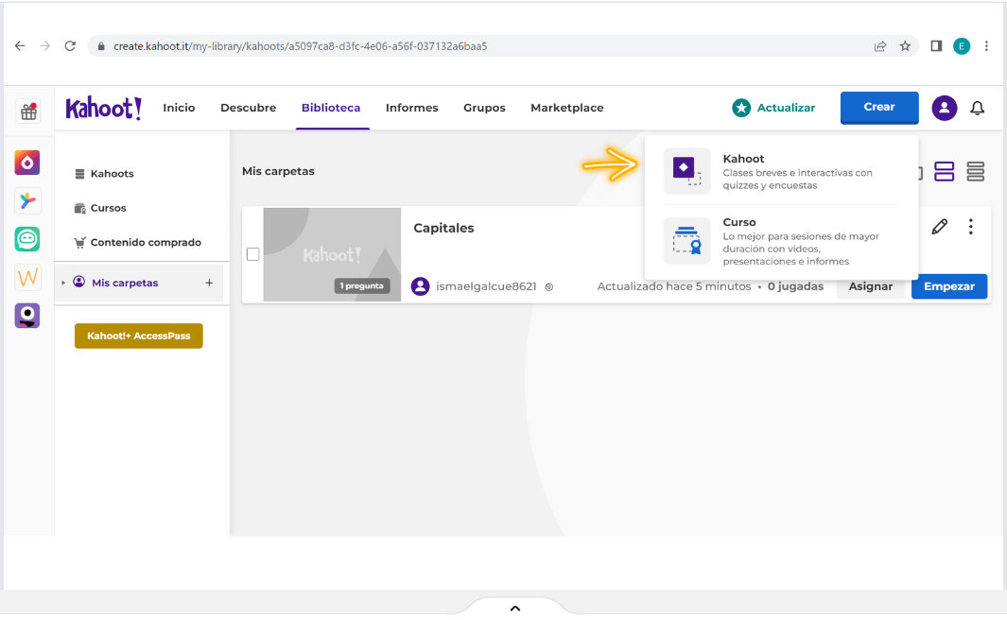The image size is (1007, 620).
Task: Edit Capitales with the pencil icon
Action: (x=940, y=227)
